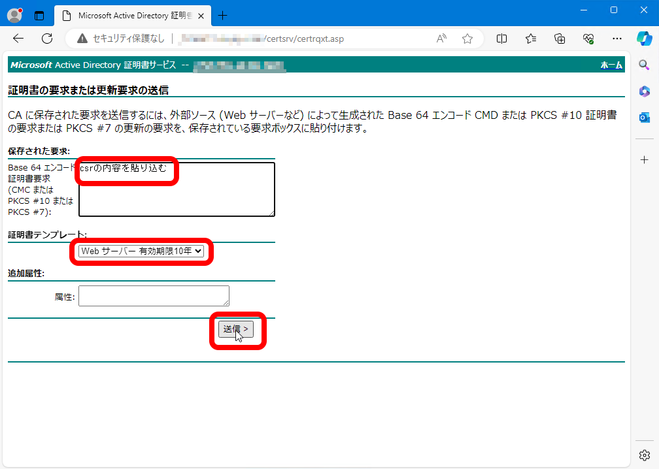Toggle split screen view icon
This screenshot has height=469, width=659.
pyautogui.click(x=502, y=39)
